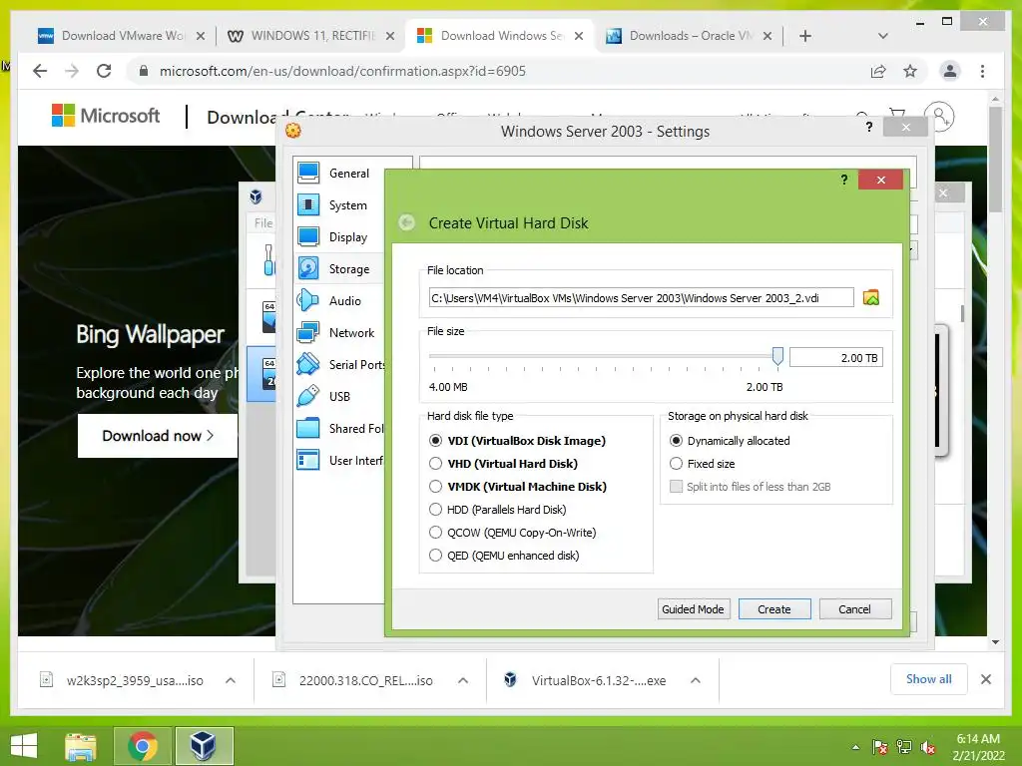Click the file size slider track near 4.00 MB
The height and width of the screenshot is (766, 1022).
435,356
